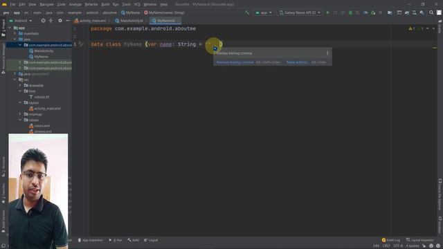Run the app with green play button
The height and width of the screenshot is (249, 443).
pyautogui.click(x=327, y=12)
